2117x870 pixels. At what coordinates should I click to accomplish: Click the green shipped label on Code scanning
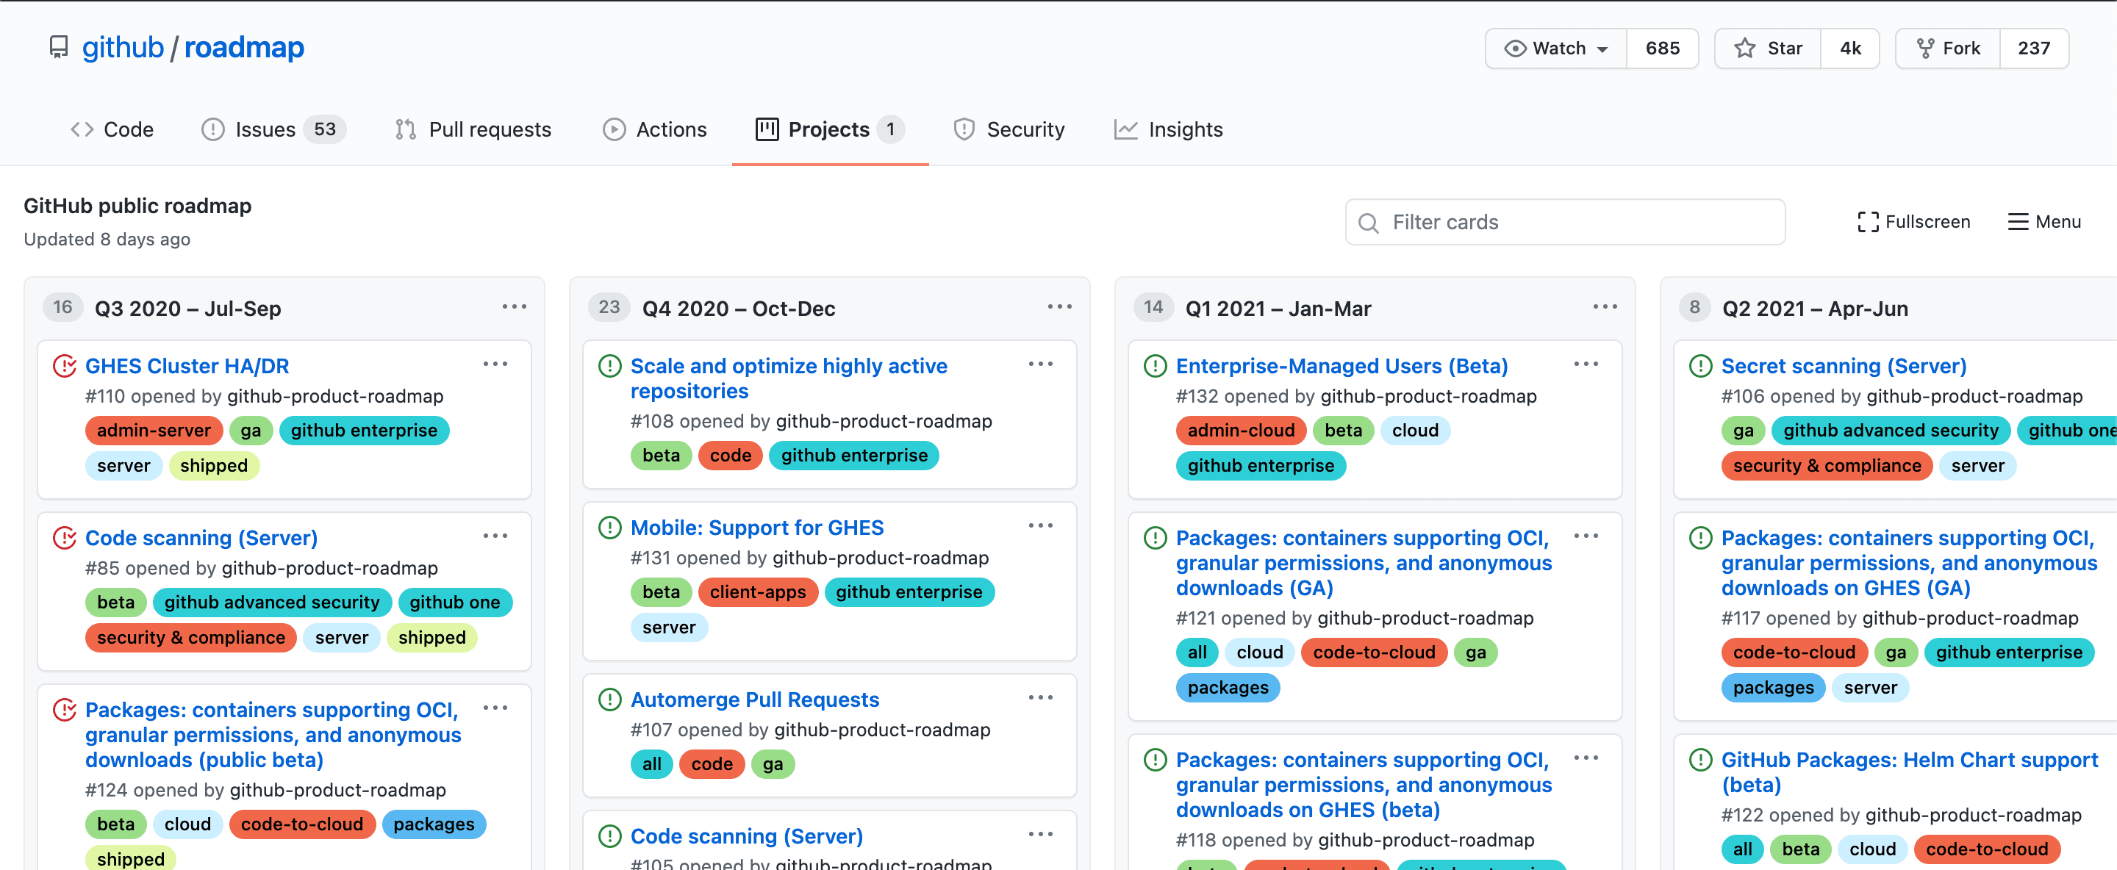point(431,638)
